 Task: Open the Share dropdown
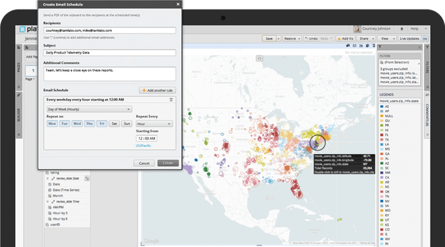coord(366,39)
